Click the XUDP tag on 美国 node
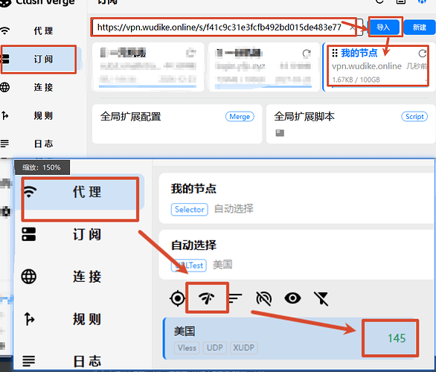 tap(243, 347)
